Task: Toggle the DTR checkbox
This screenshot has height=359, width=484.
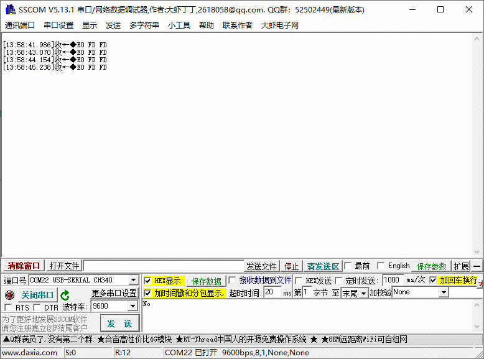Action: click(37, 307)
